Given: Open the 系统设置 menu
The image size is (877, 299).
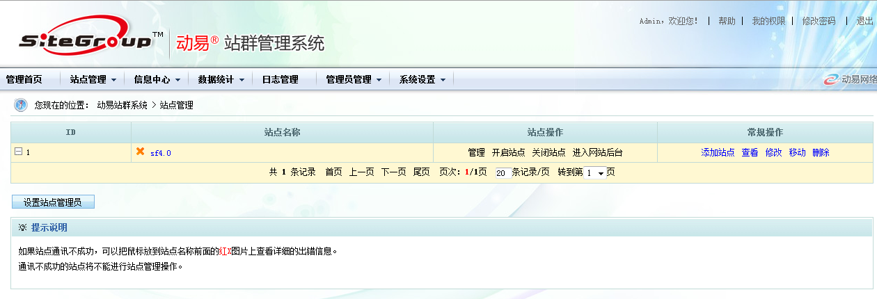Looking at the screenshot, I should pyautogui.click(x=418, y=79).
